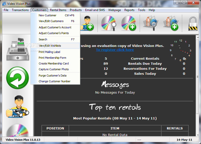Screen dimensions: 201x144
Task: Click the partially visible disc icon in sidebar
Action: coord(18,130)
